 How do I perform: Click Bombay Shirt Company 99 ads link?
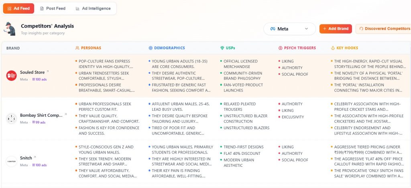click(x=39, y=122)
